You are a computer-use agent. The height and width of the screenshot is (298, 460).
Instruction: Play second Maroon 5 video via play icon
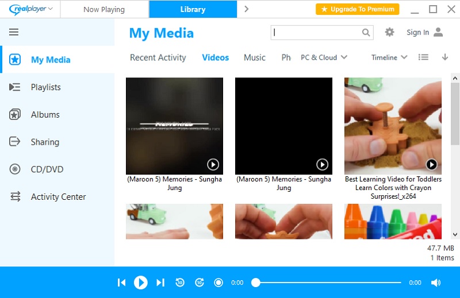[322, 164]
